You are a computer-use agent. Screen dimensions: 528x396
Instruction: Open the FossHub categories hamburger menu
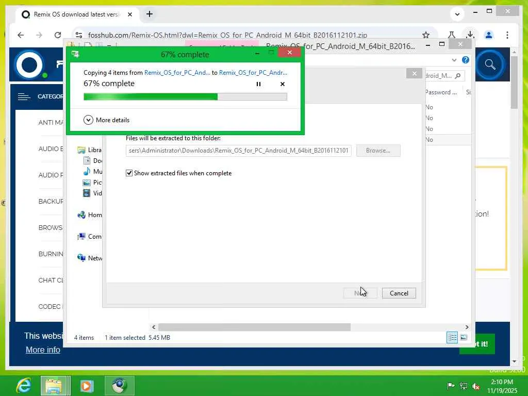tap(24, 96)
